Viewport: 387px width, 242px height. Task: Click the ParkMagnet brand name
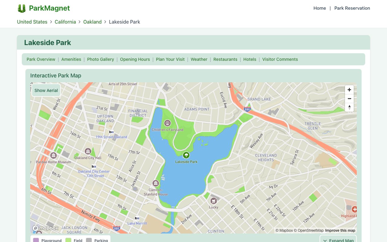coord(49,8)
